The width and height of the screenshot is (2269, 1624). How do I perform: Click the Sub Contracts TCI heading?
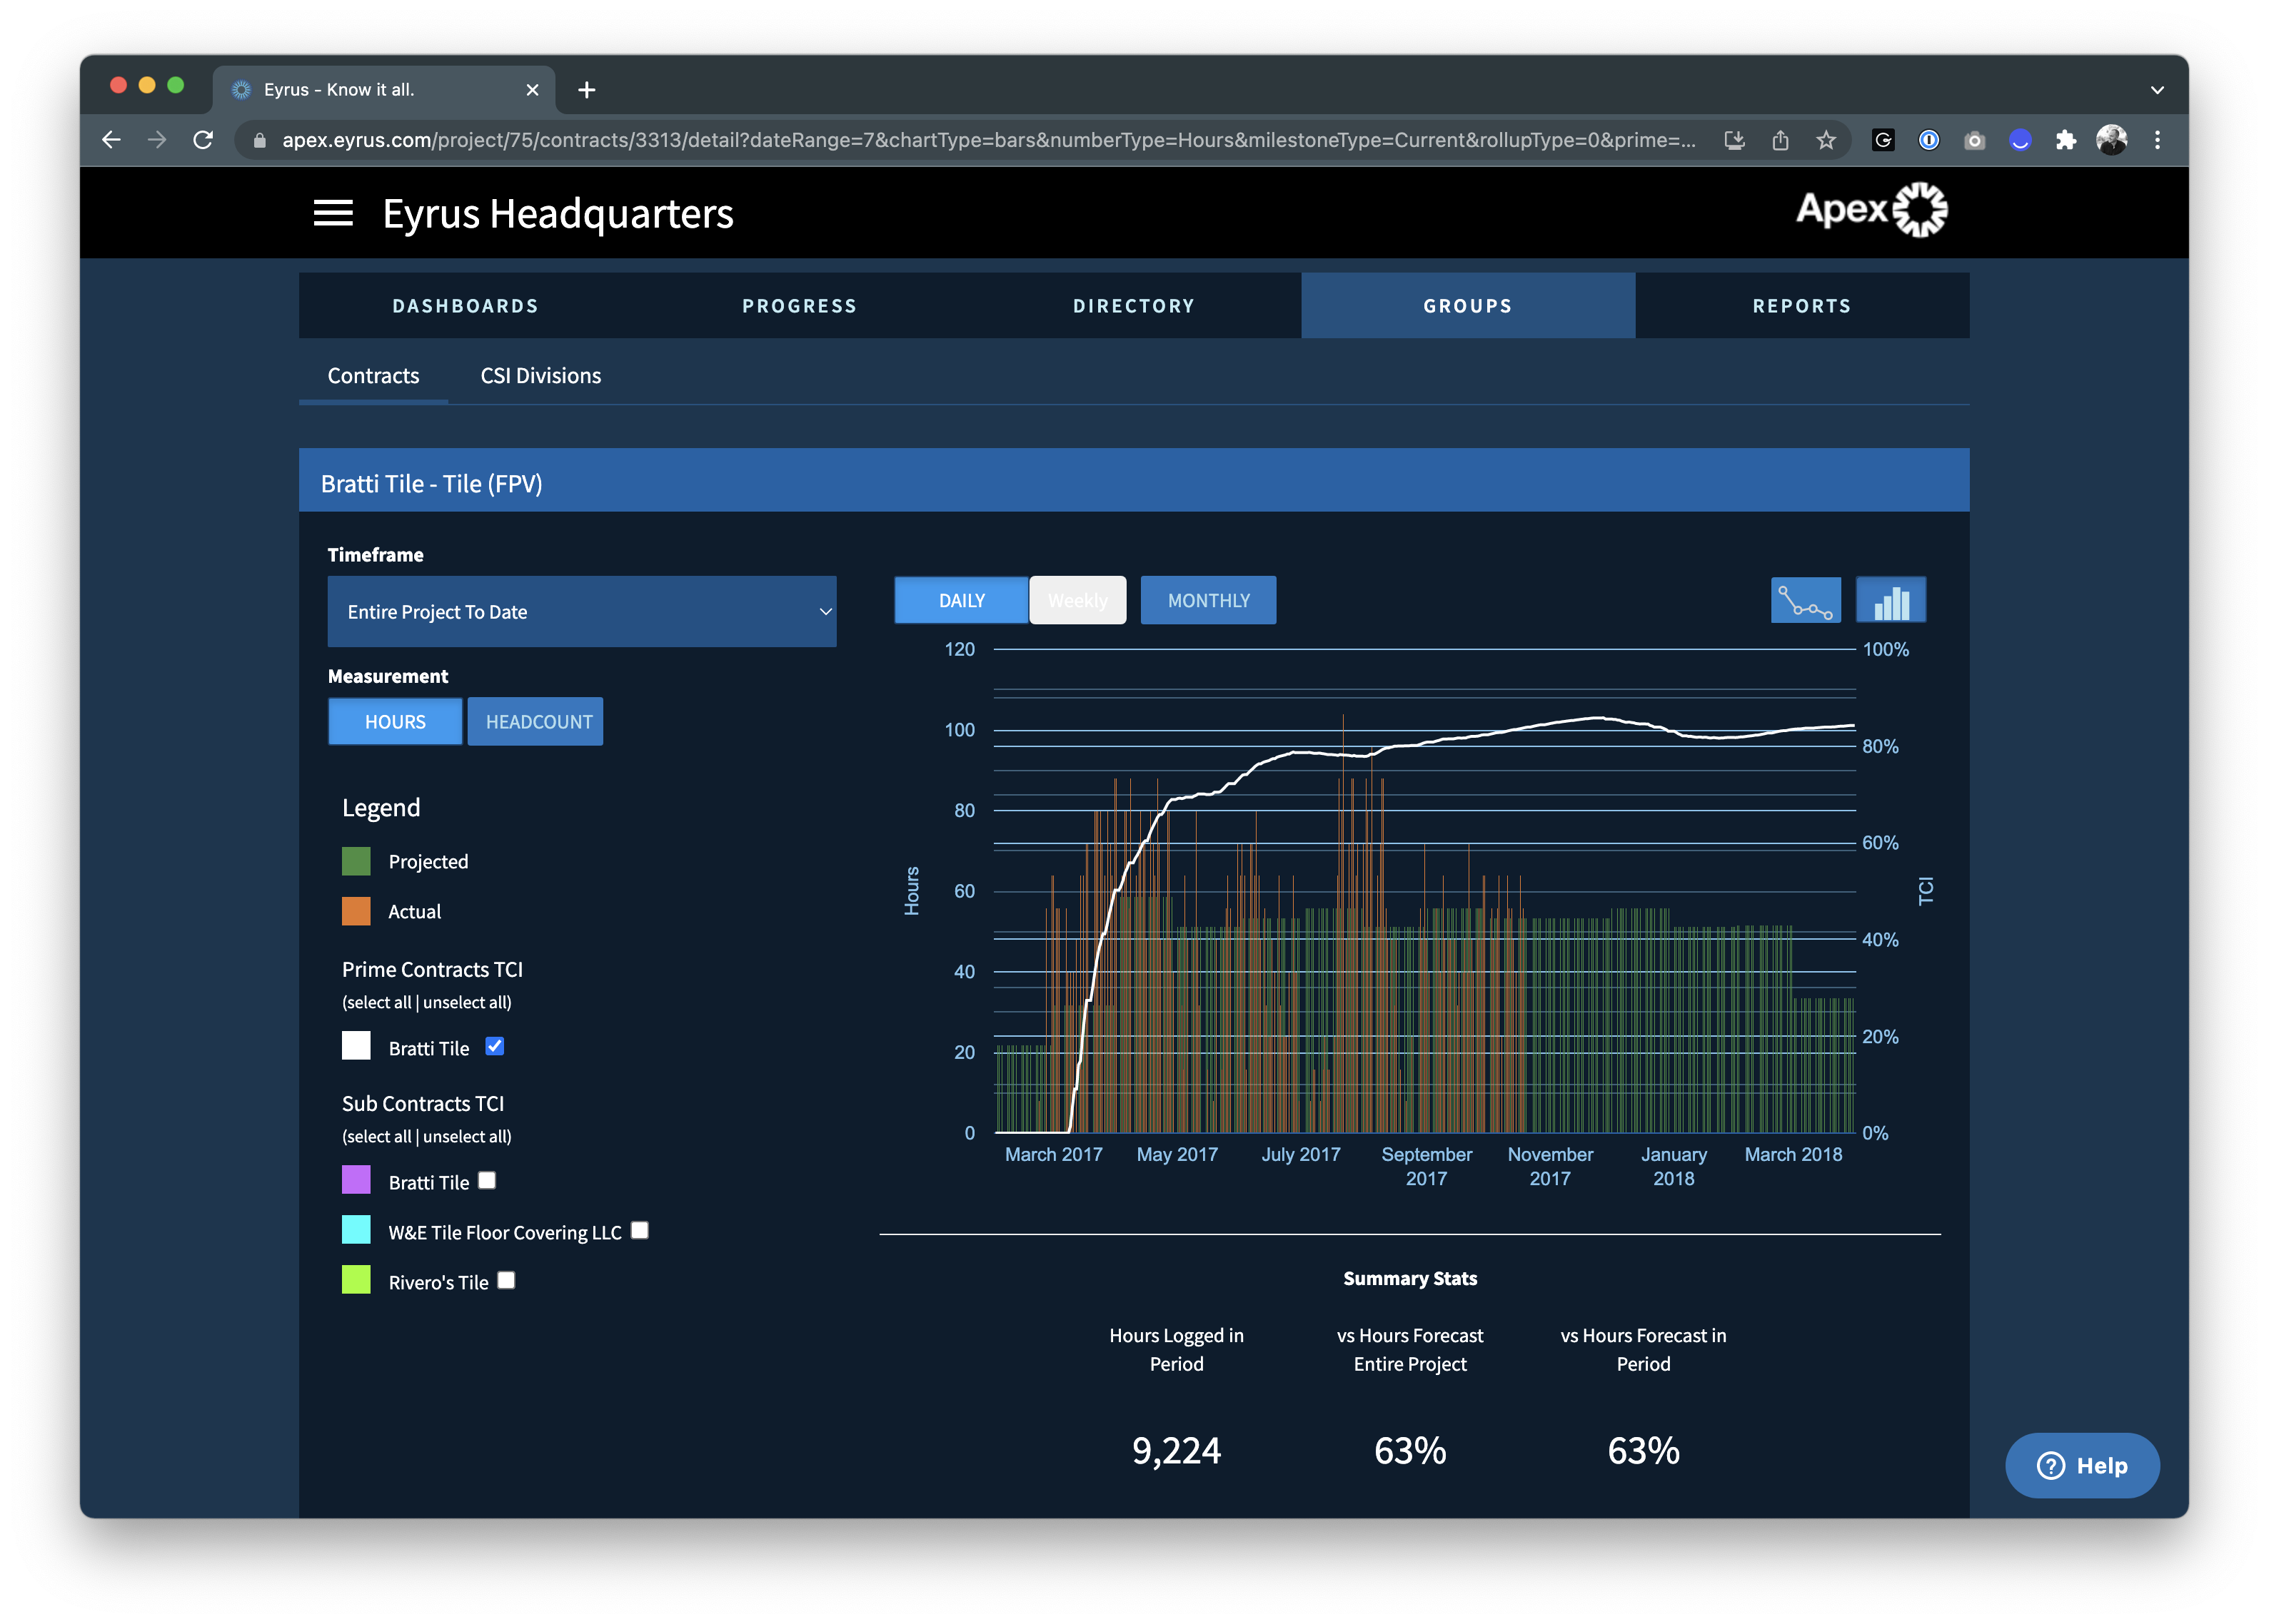point(423,1103)
